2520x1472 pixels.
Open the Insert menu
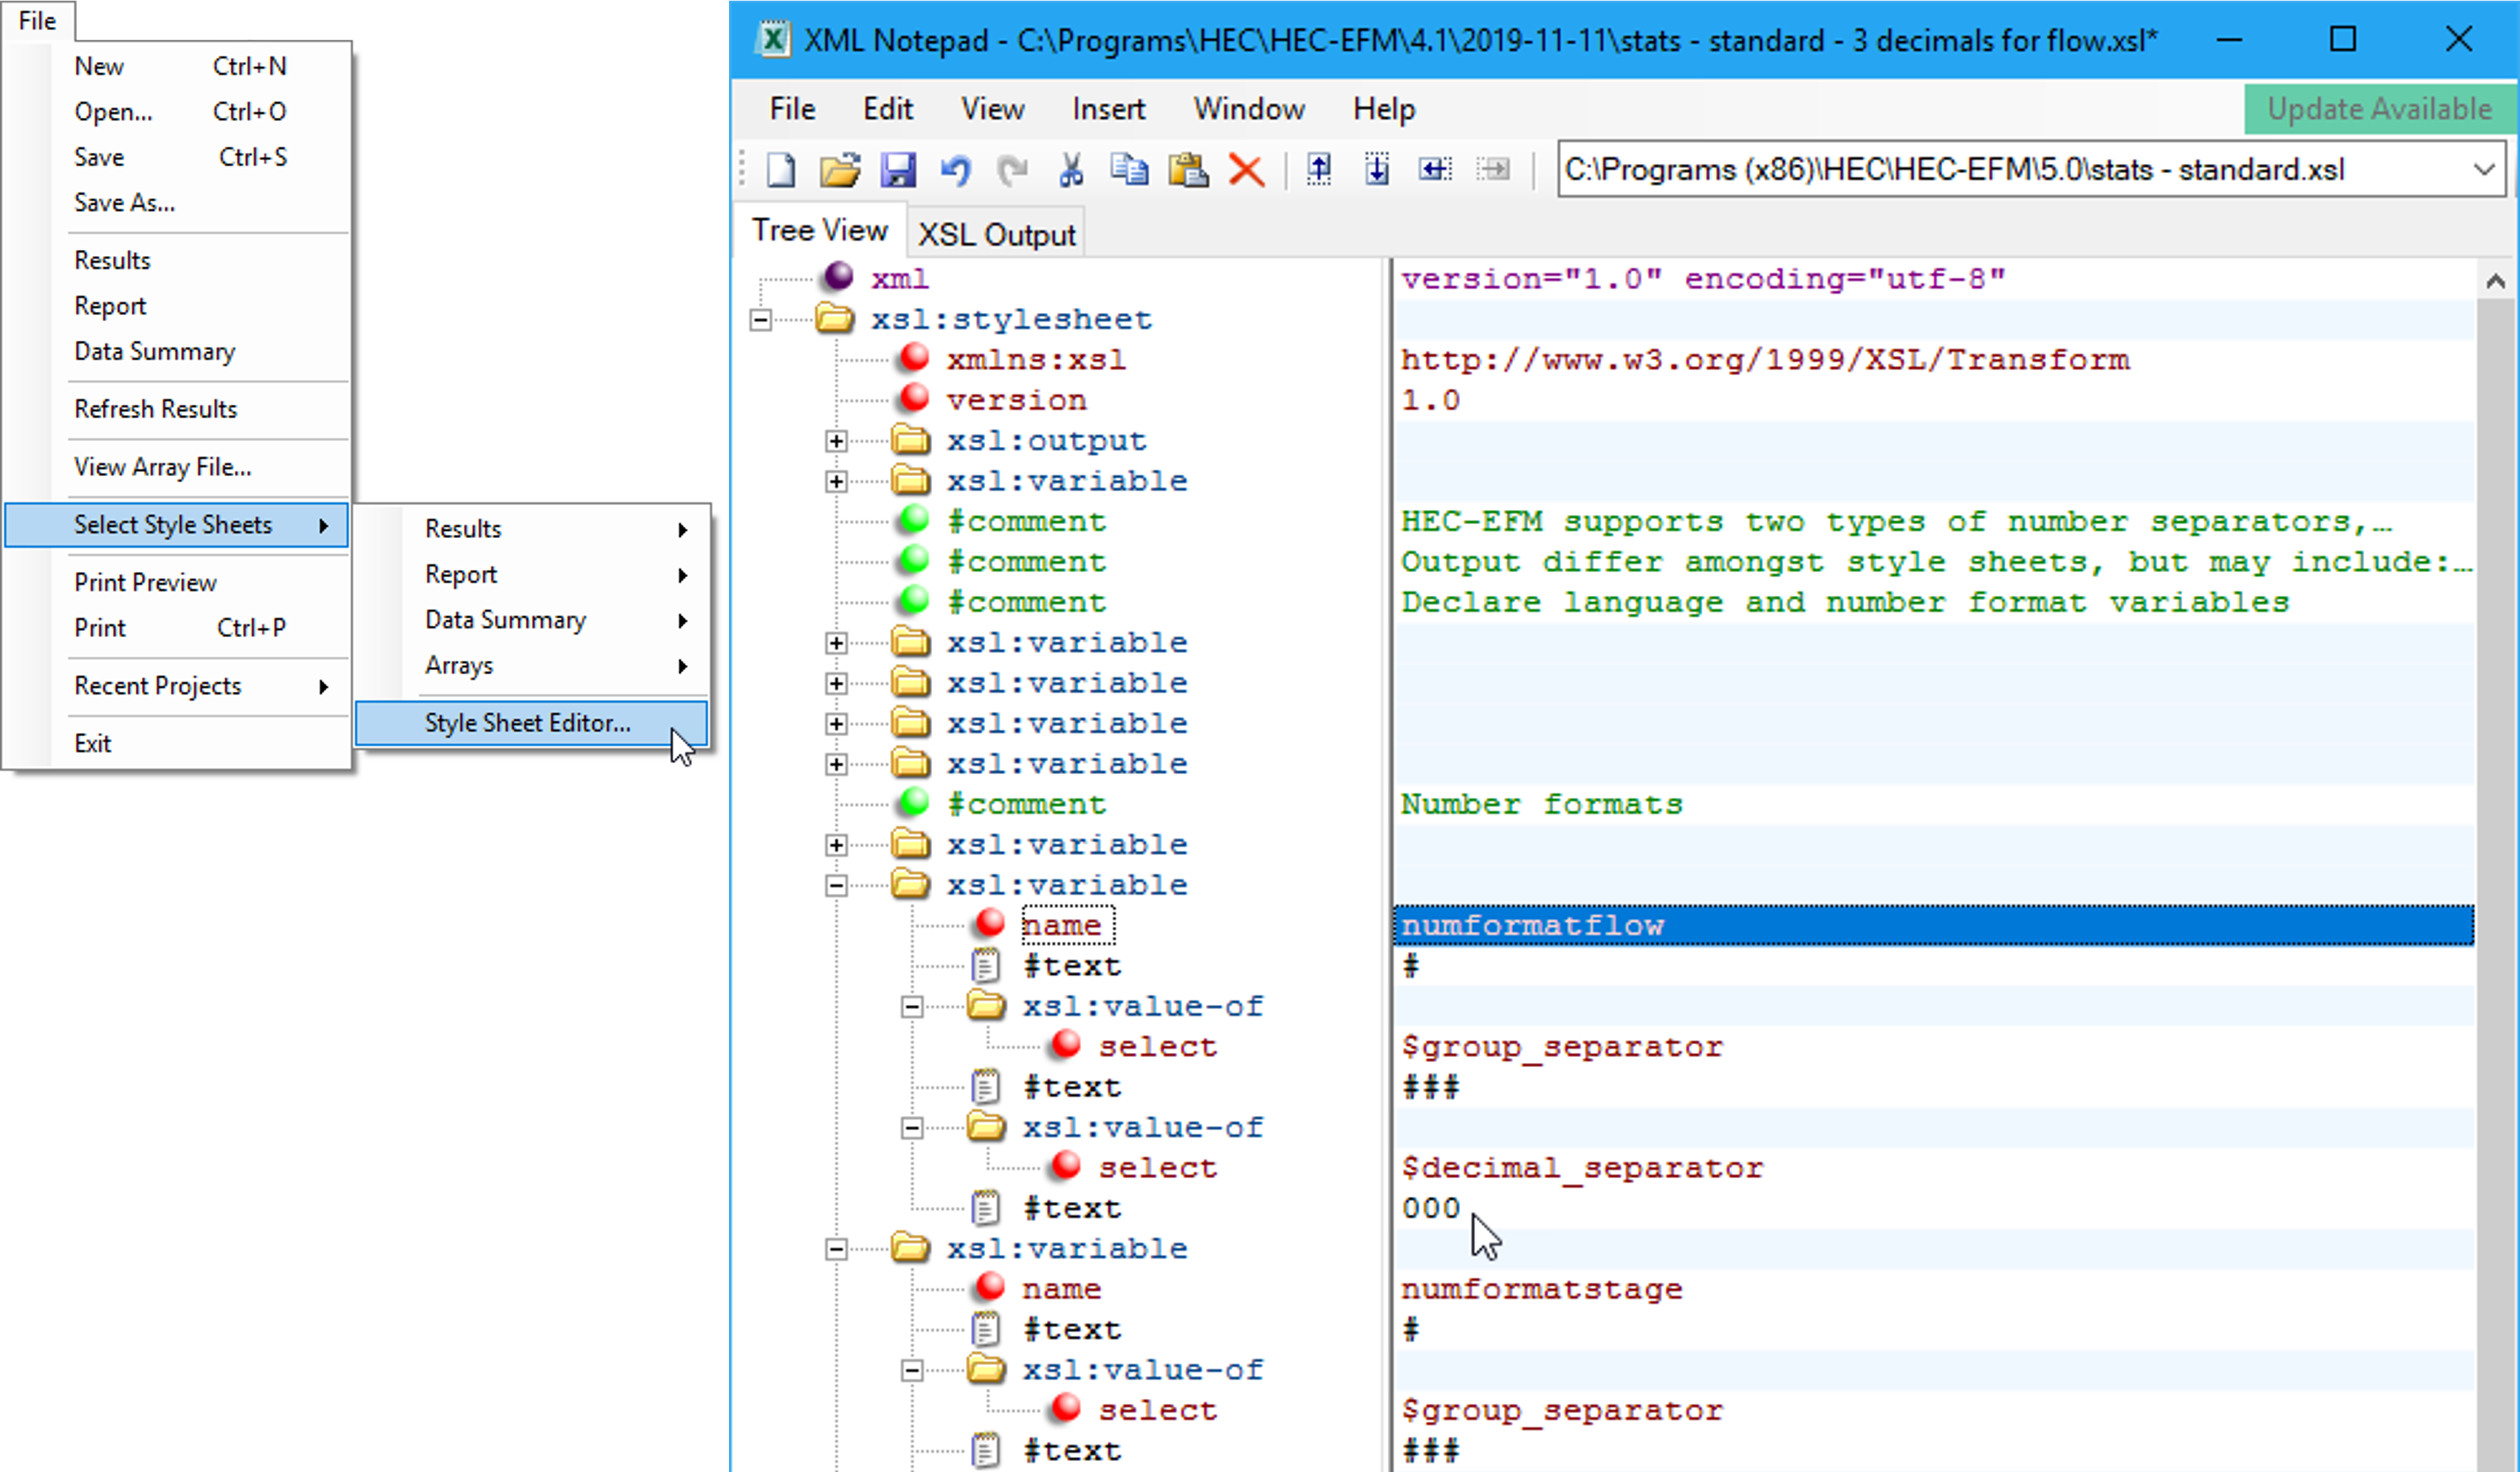click(x=1108, y=109)
